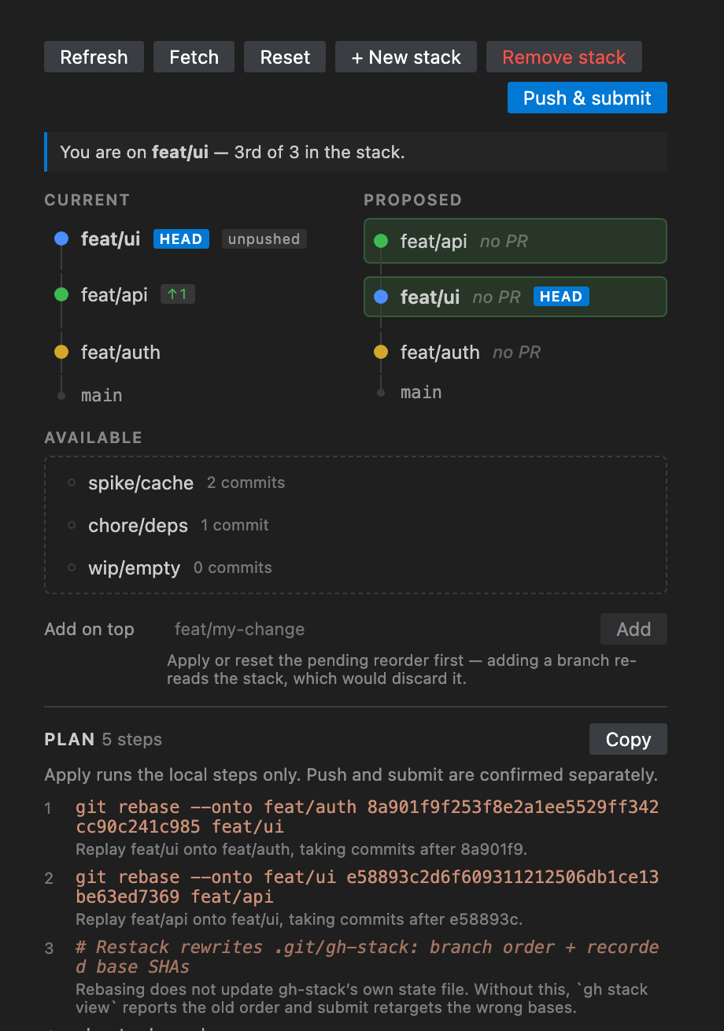
Task: Click main in the Proposed column
Action: [421, 392]
